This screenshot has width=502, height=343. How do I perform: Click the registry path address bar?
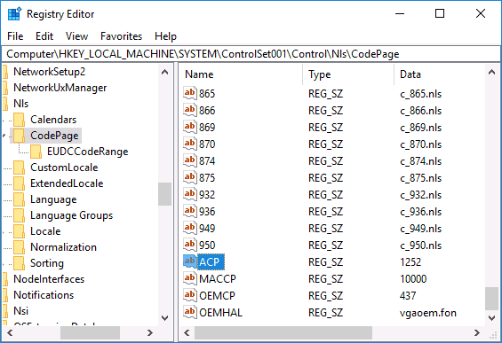pos(251,54)
